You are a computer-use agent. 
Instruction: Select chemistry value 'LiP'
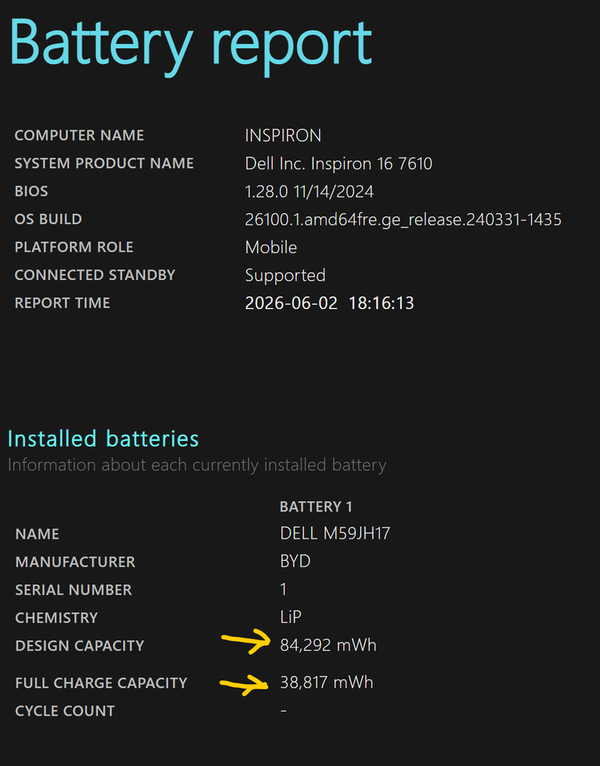(x=291, y=617)
